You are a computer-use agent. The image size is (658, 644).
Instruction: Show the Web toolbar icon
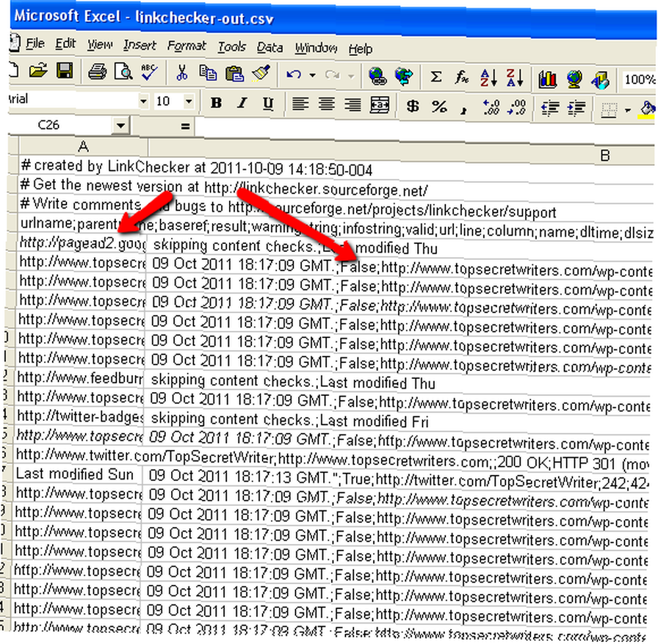point(404,77)
